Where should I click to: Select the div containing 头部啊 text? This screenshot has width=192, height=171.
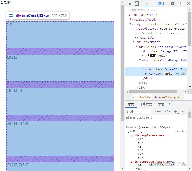[164, 54]
